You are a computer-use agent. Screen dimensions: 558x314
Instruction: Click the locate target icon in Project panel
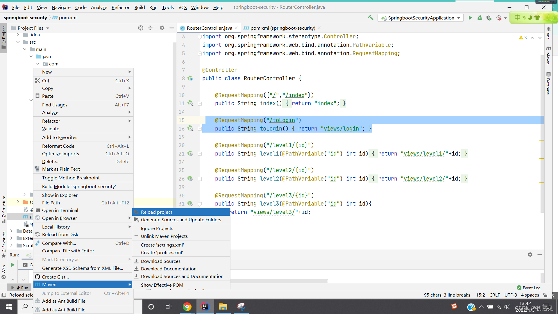pos(141,28)
